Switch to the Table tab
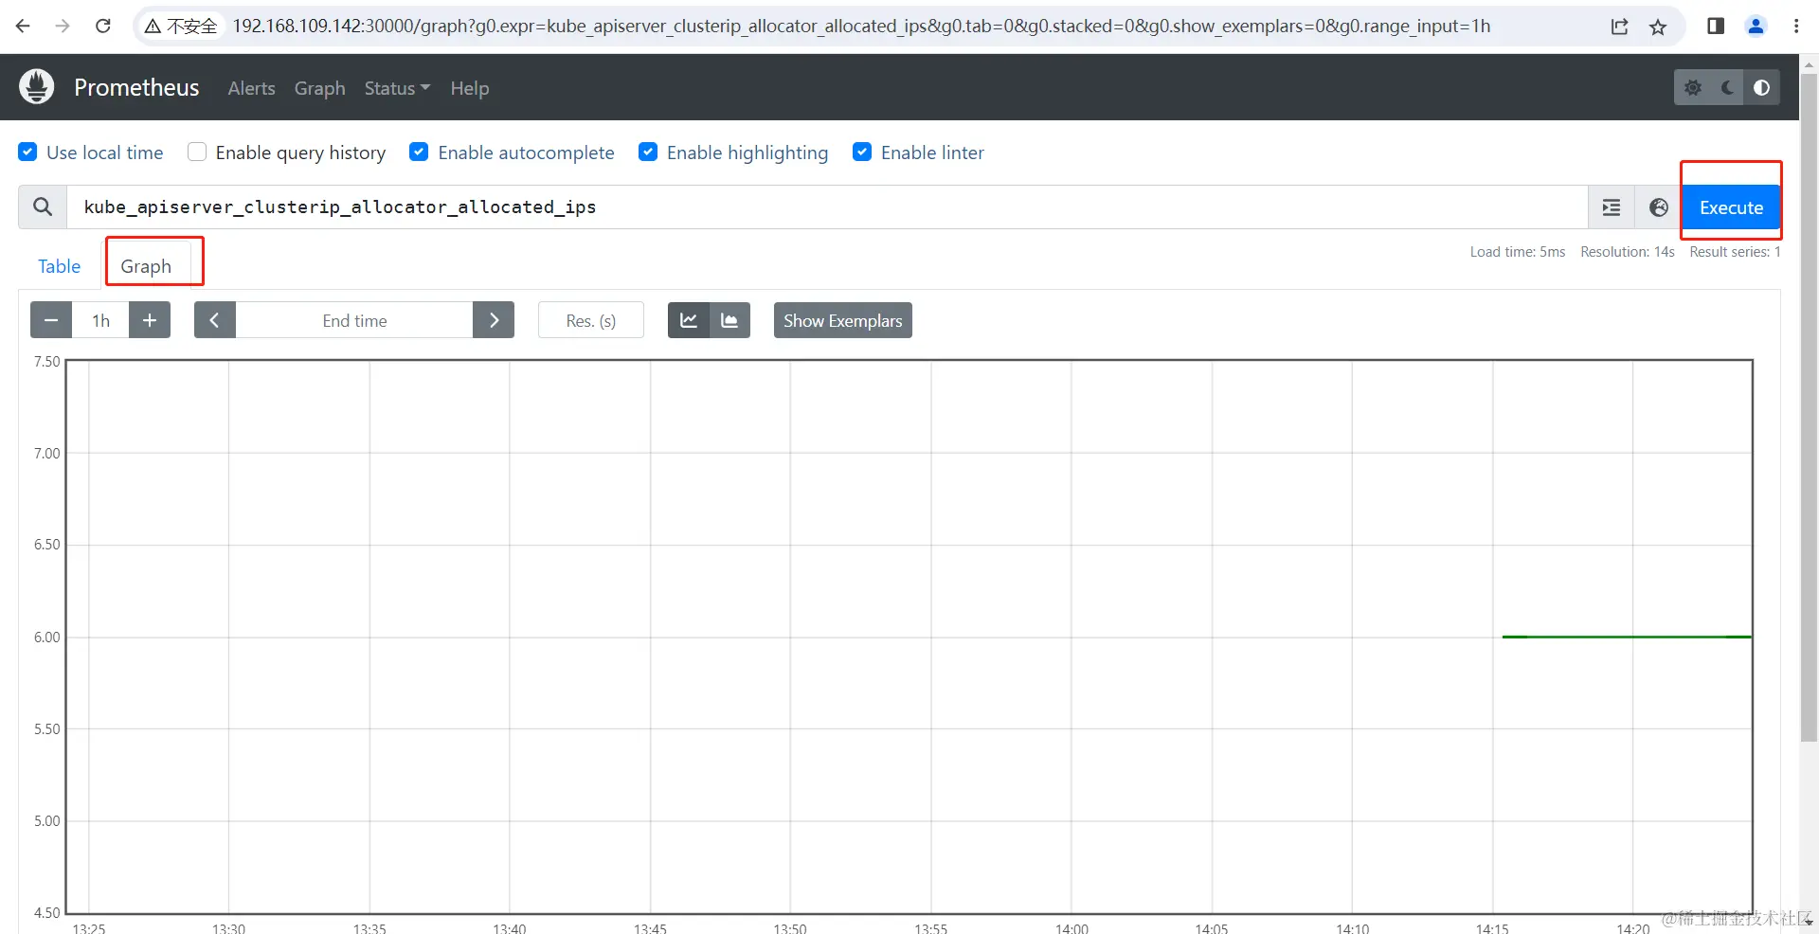This screenshot has width=1819, height=934. point(59,266)
